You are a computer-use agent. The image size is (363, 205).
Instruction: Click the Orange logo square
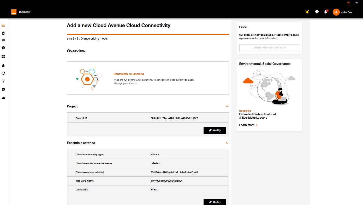tap(14, 12)
